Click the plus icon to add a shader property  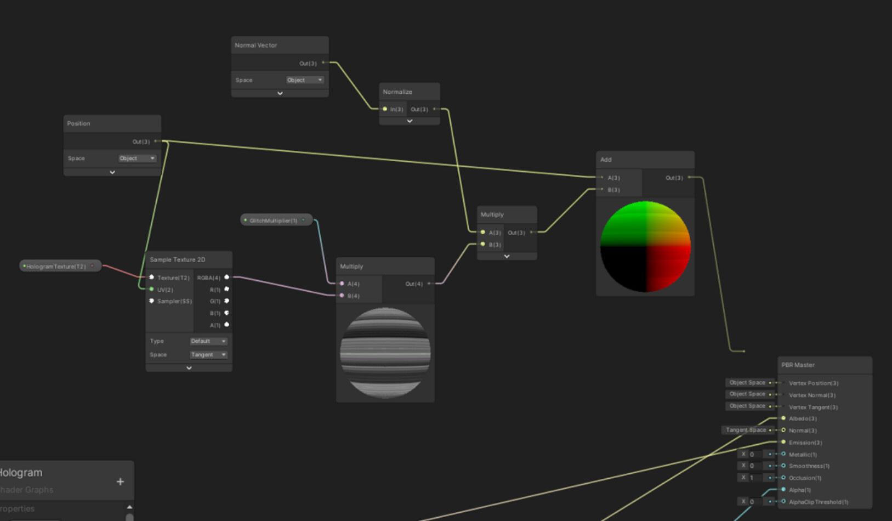point(120,482)
